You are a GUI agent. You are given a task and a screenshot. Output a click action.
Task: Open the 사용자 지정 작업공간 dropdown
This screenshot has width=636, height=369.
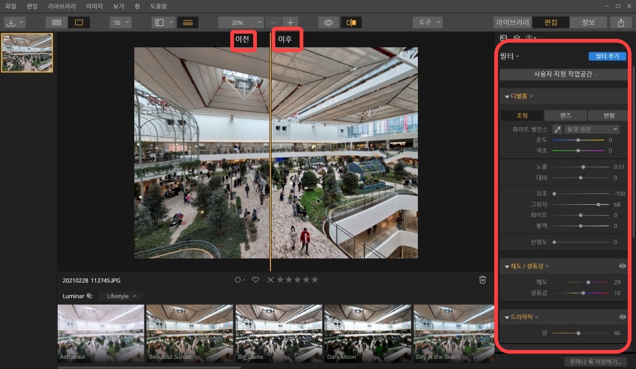pyautogui.click(x=565, y=74)
